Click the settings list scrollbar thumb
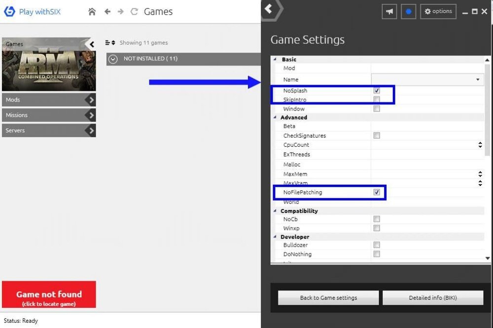This screenshot has width=493, height=328. (488, 110)
